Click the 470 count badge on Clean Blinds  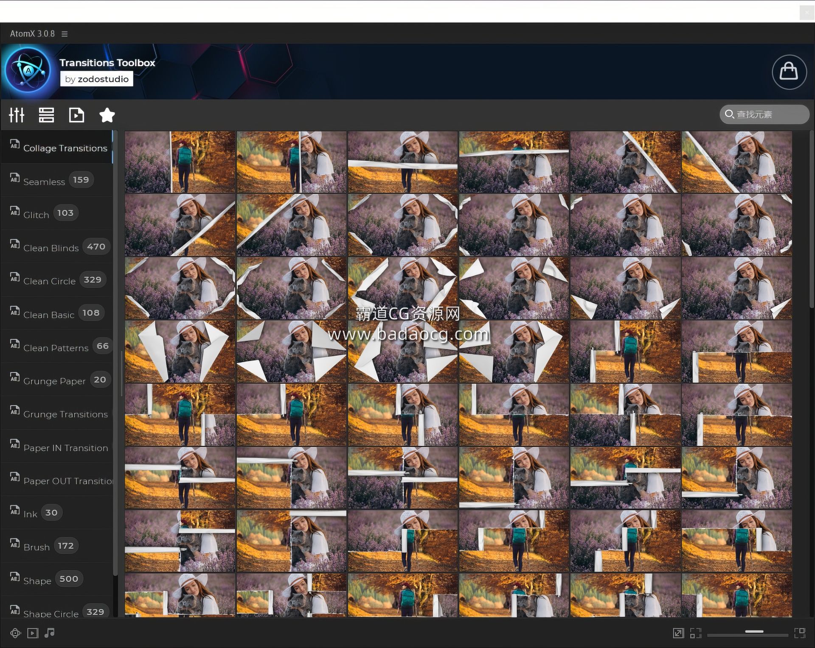click(96, 246)
